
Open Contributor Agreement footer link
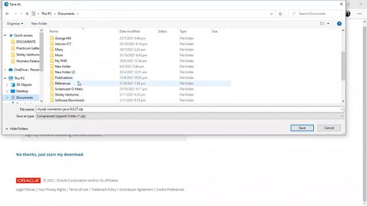136,189
